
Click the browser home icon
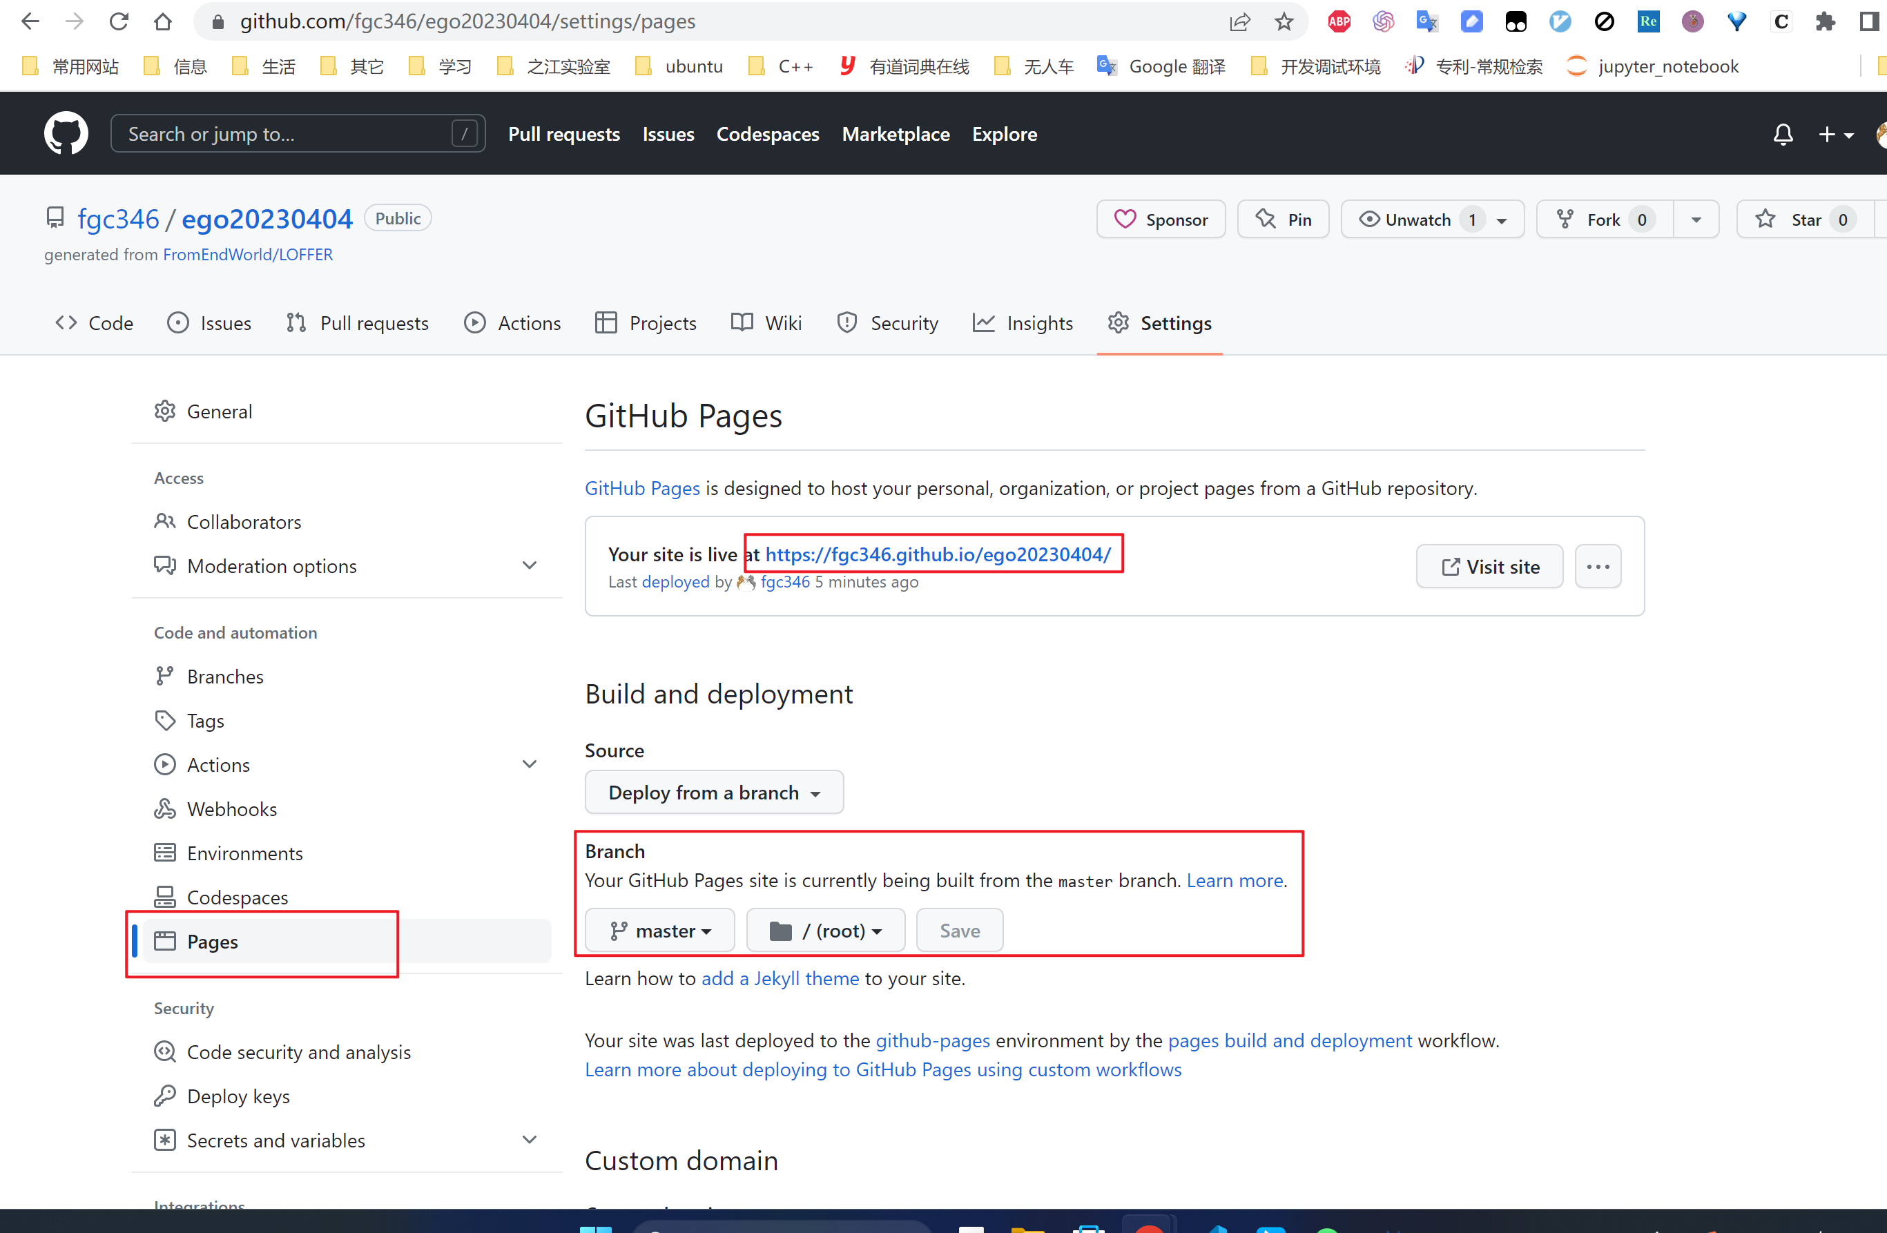point(162,21)
